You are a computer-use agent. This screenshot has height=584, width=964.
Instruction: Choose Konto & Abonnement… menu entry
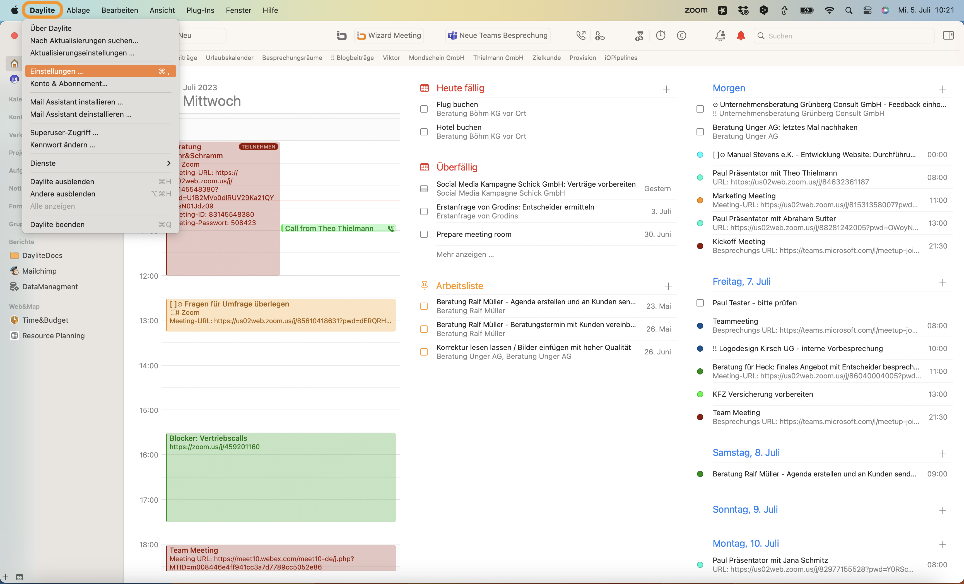pyautogui.click(x=100, y=83)
